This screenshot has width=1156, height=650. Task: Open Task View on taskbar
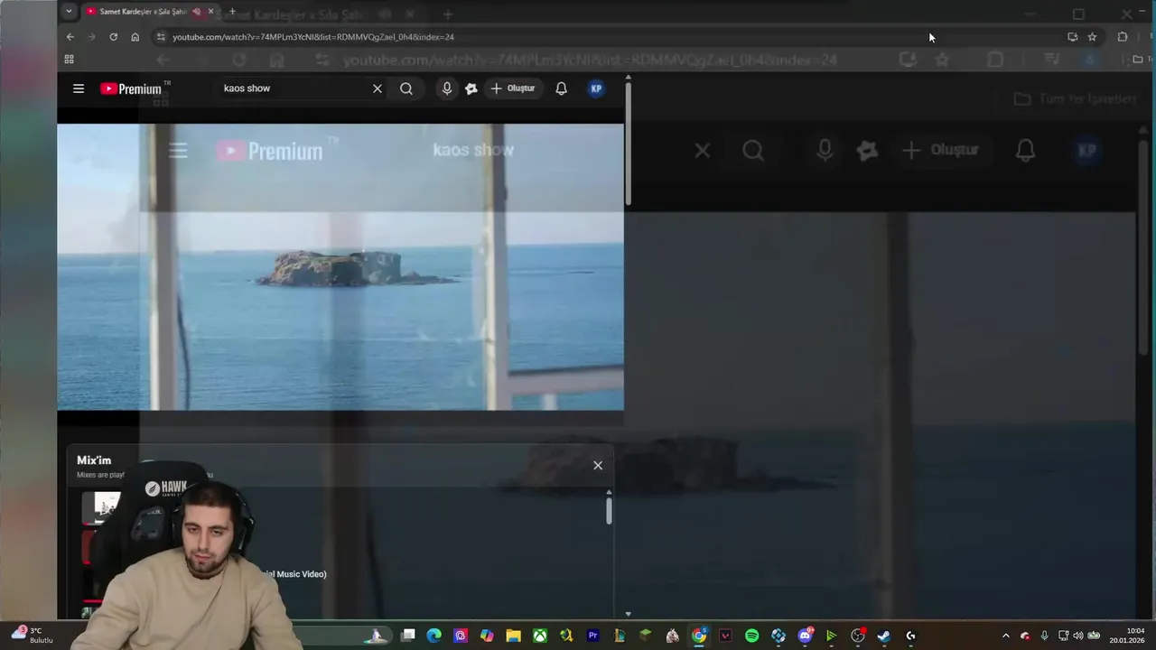tap(408, 636)
